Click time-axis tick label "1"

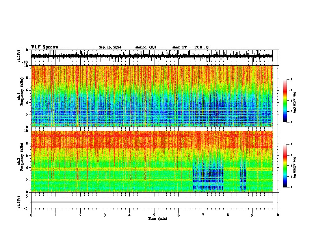(x=56, y=215)
